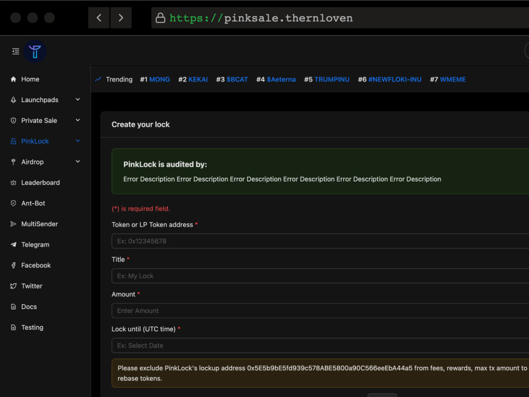Open trending token WMEME
529x397 pixels.
point(453,79)
